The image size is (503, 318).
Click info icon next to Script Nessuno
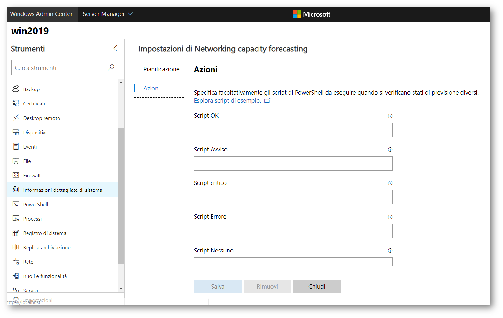(390, 251)
